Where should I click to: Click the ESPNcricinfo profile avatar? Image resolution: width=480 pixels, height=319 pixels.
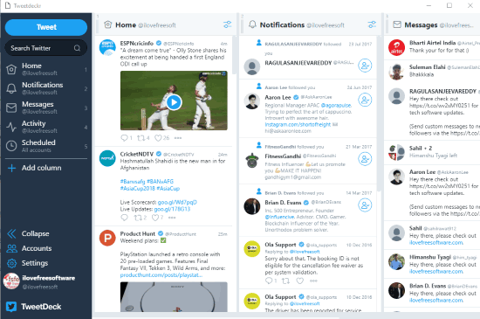(107, 47)
